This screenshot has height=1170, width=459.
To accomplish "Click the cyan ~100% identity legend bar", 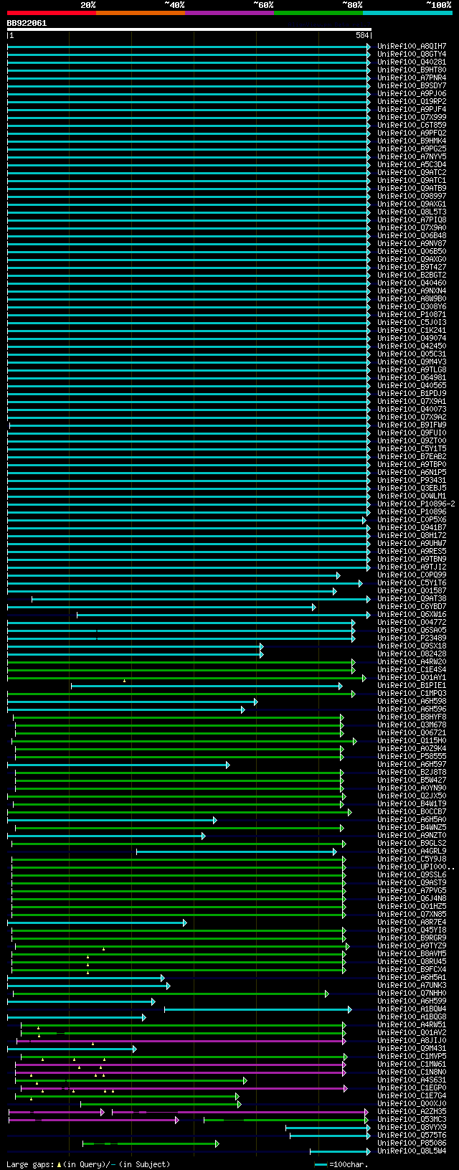I will point(407,12).
